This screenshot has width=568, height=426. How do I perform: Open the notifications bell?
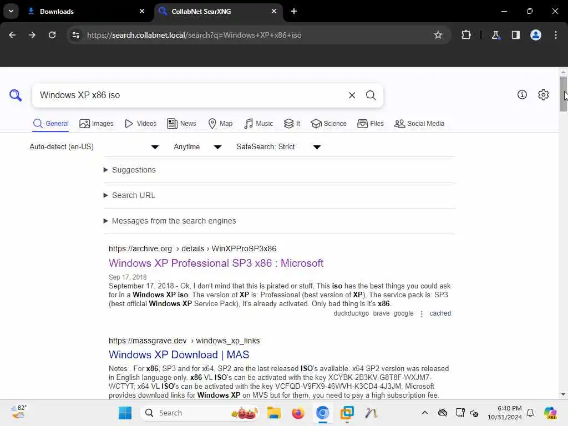(530, 413)
